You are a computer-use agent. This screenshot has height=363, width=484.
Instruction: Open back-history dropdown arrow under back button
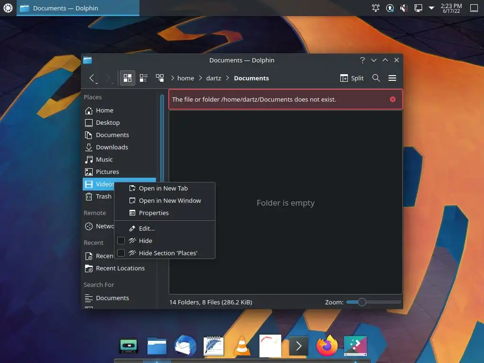pyautogui.click(x=96, y=83)
